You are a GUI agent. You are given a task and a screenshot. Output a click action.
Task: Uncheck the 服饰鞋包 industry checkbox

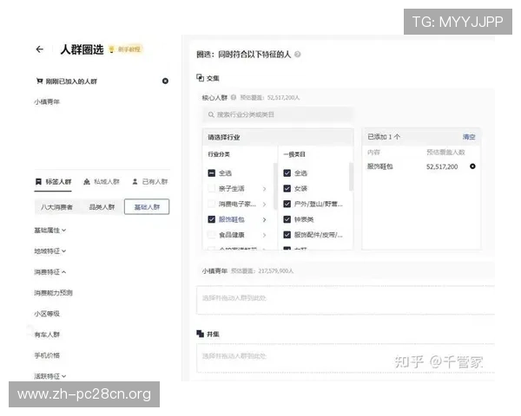click(212, 219)
